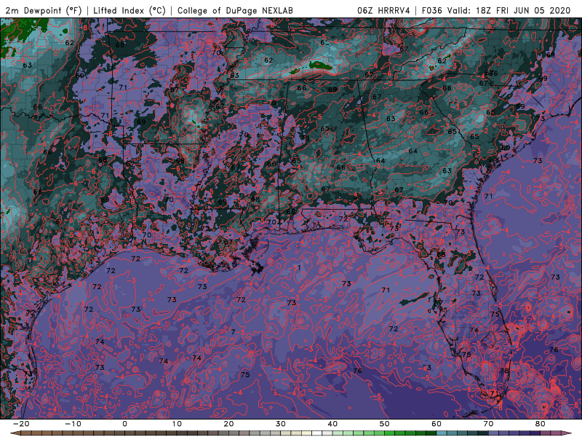
Task: Click the "18Z FRI JUN 05 2020" valid time
Action: click(x=523, y=10)
